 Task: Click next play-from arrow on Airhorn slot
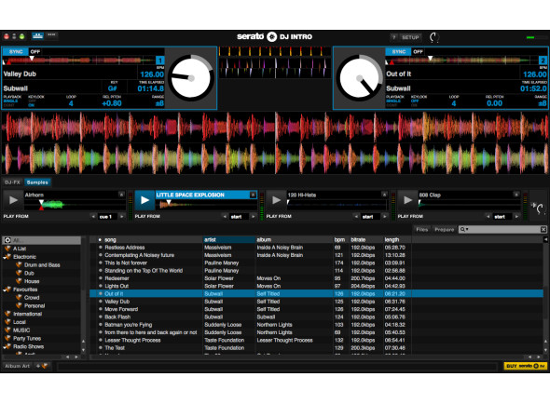pos(121,217)
